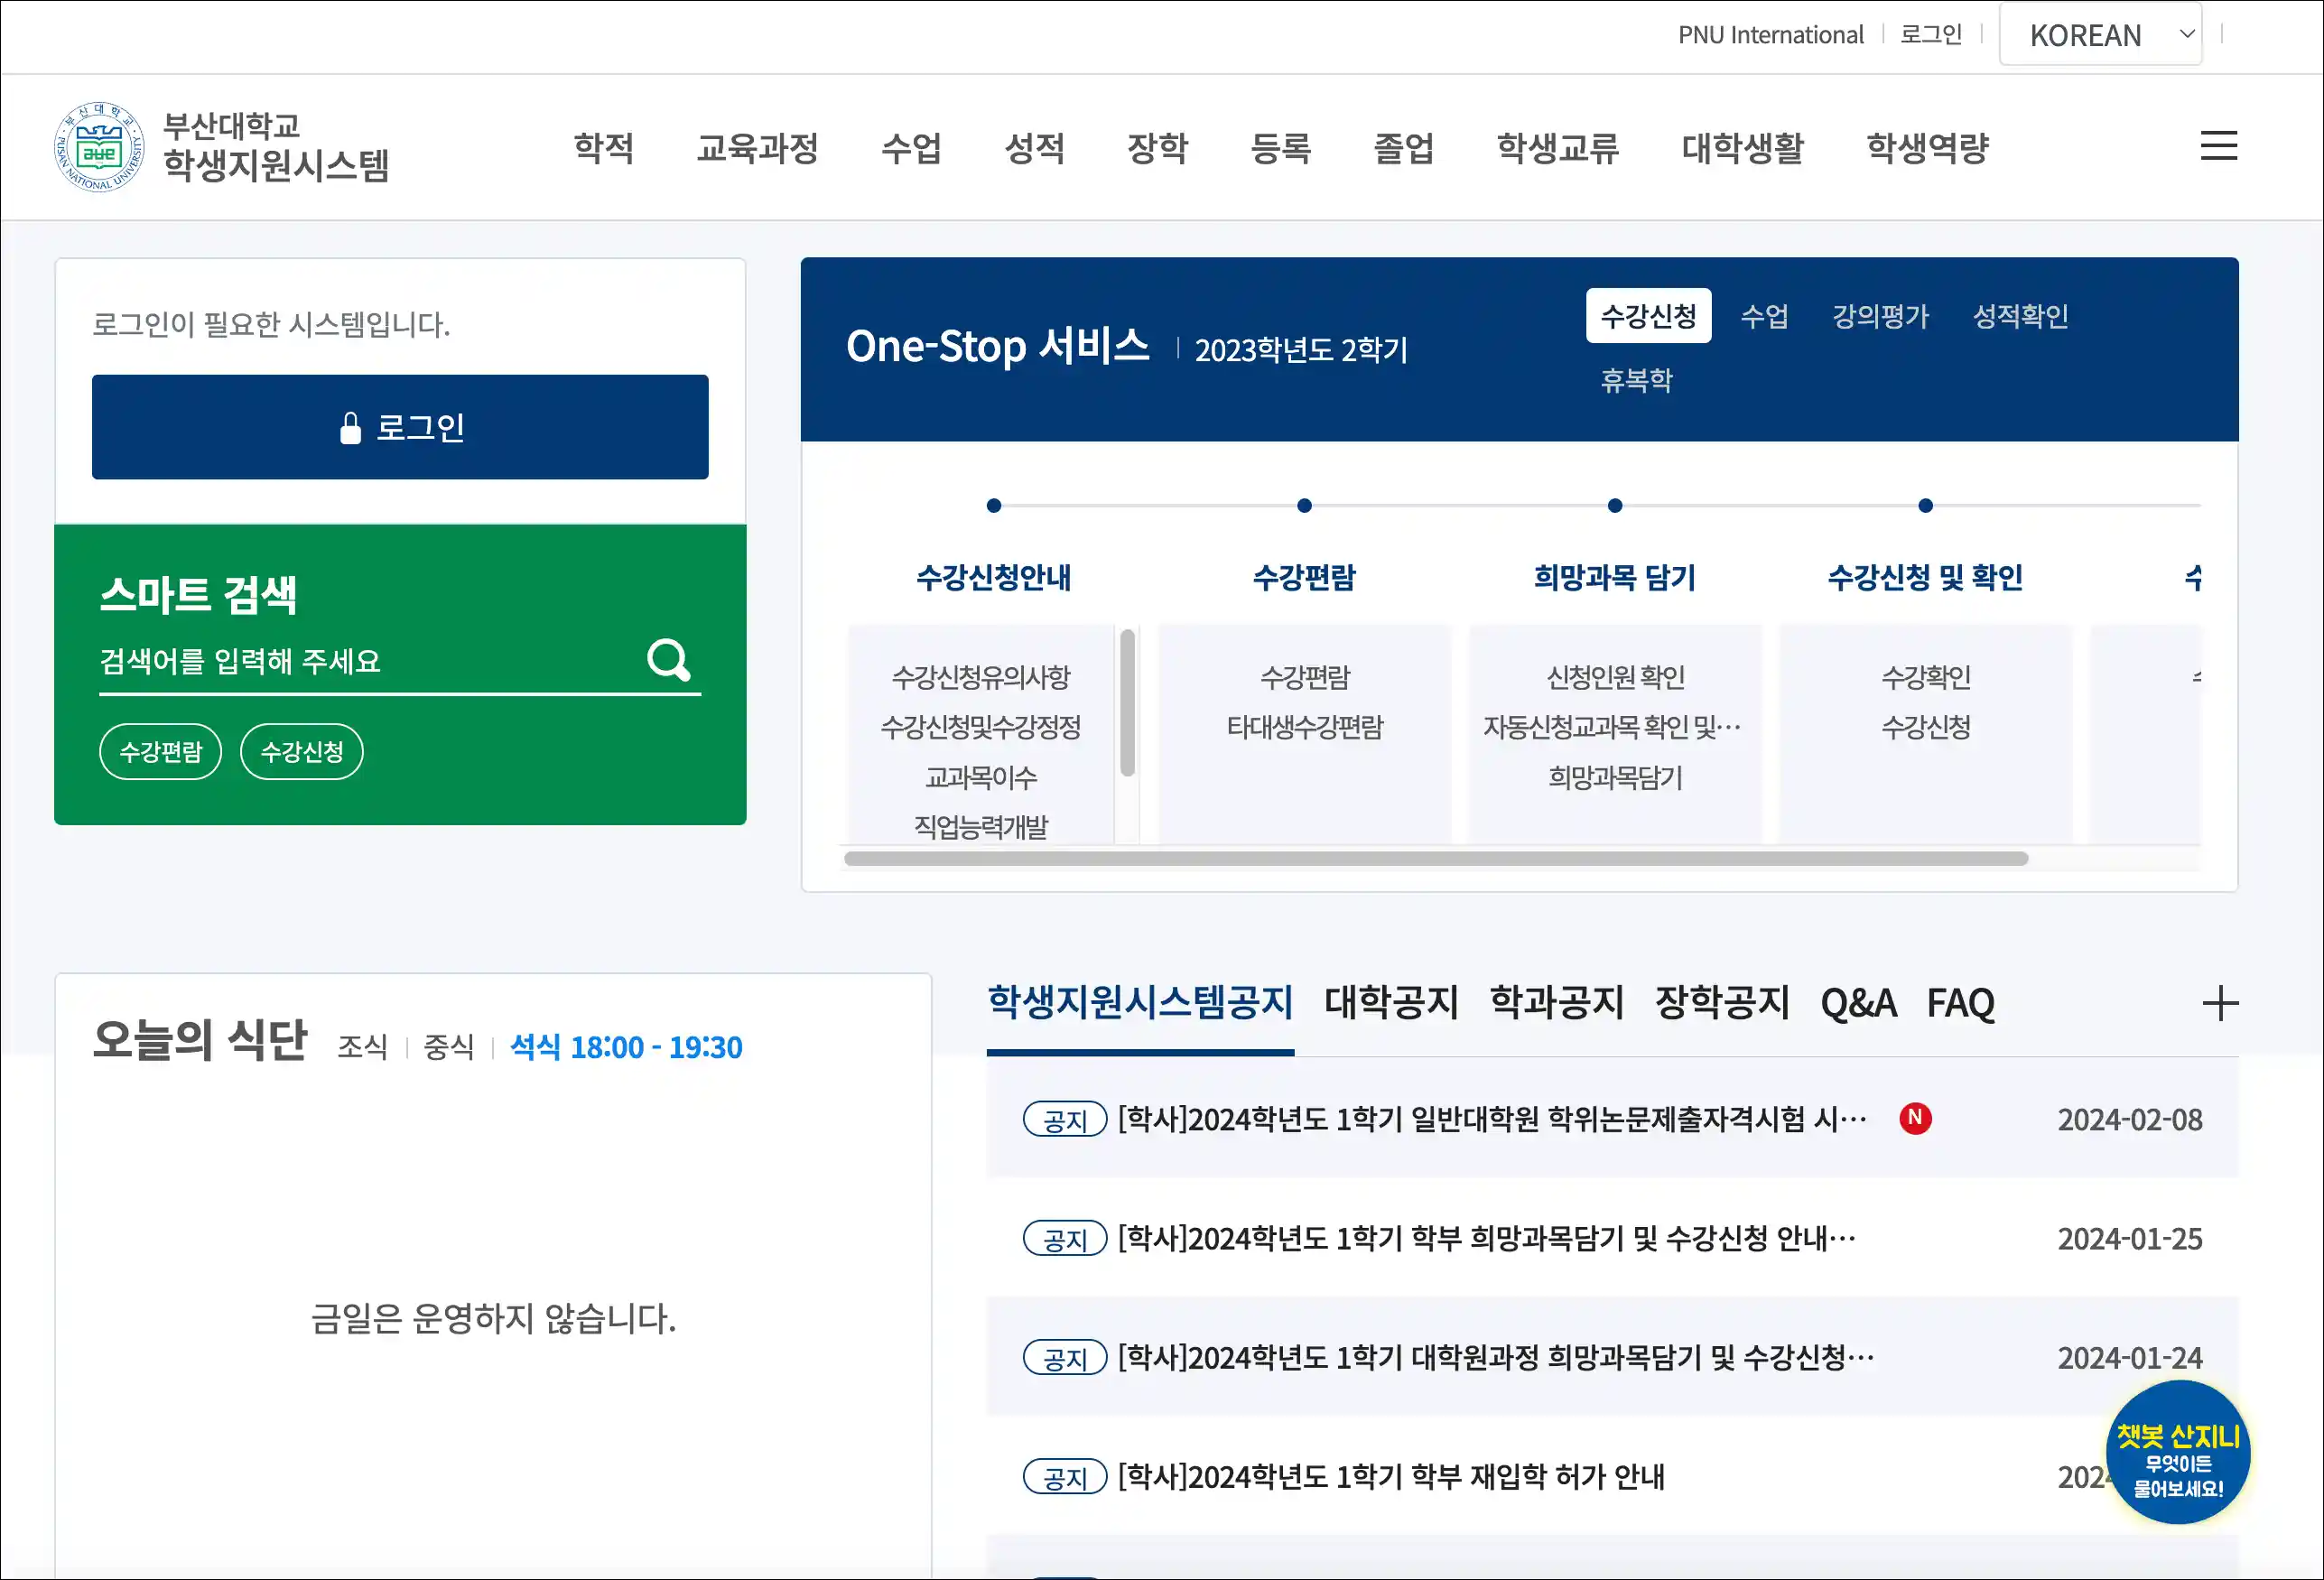This screenshot has height=1580, width=2324.
Task: Click the 수강편람 quick search tag
Action: [161, 751]
